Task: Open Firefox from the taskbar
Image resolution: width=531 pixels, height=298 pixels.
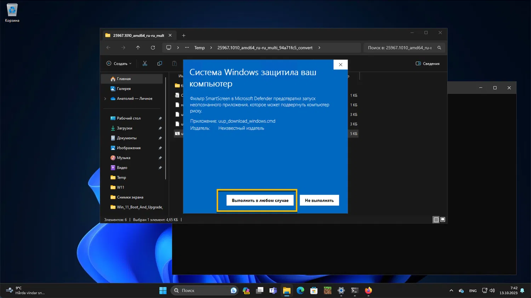Action: (x=368, y=291)
